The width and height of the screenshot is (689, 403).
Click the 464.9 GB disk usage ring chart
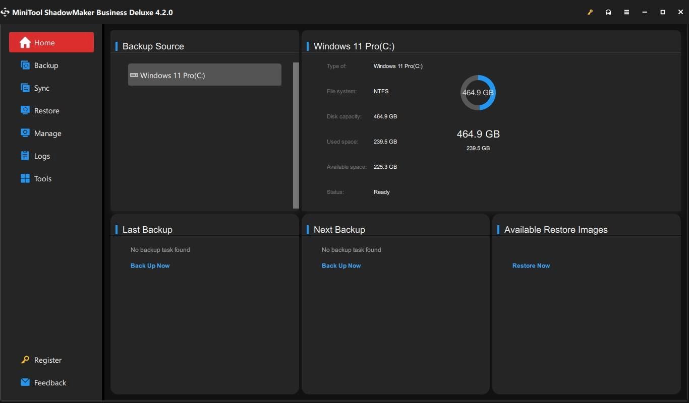pyautogui.click(x=478, y=93)
